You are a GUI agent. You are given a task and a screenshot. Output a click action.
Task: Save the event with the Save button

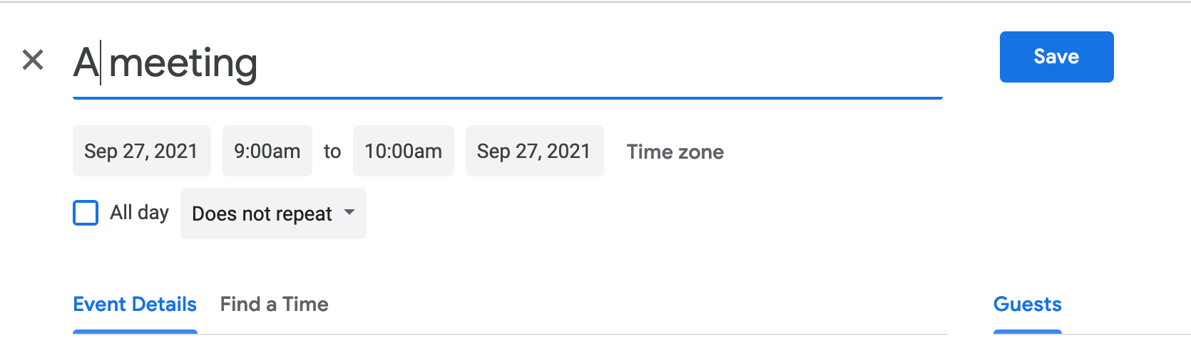1056,57
